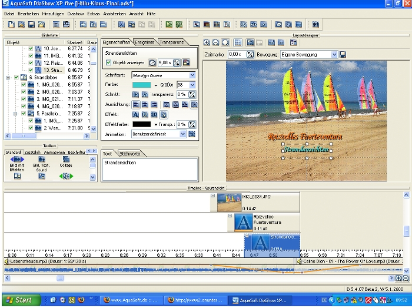Viewport: 412px width, 308px height.
Task: Open the Schriftart font dropdown
Action: 192,75
